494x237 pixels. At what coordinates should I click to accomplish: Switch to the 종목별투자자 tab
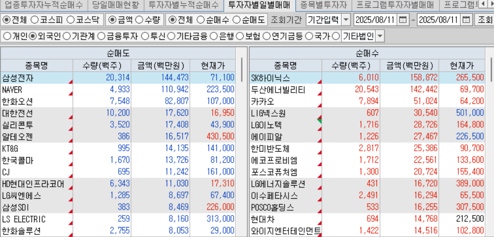[x=323, y=5]
